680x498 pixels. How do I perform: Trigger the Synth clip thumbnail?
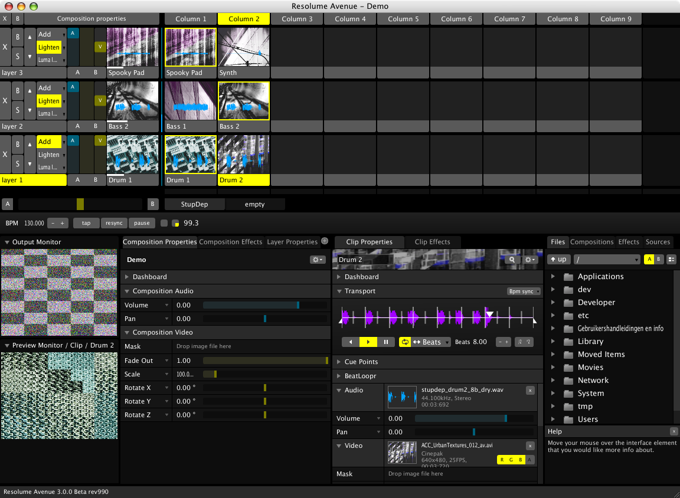coord(244,47)
